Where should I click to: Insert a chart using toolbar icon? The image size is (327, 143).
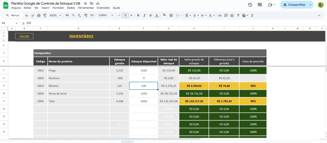coord(232,15)
